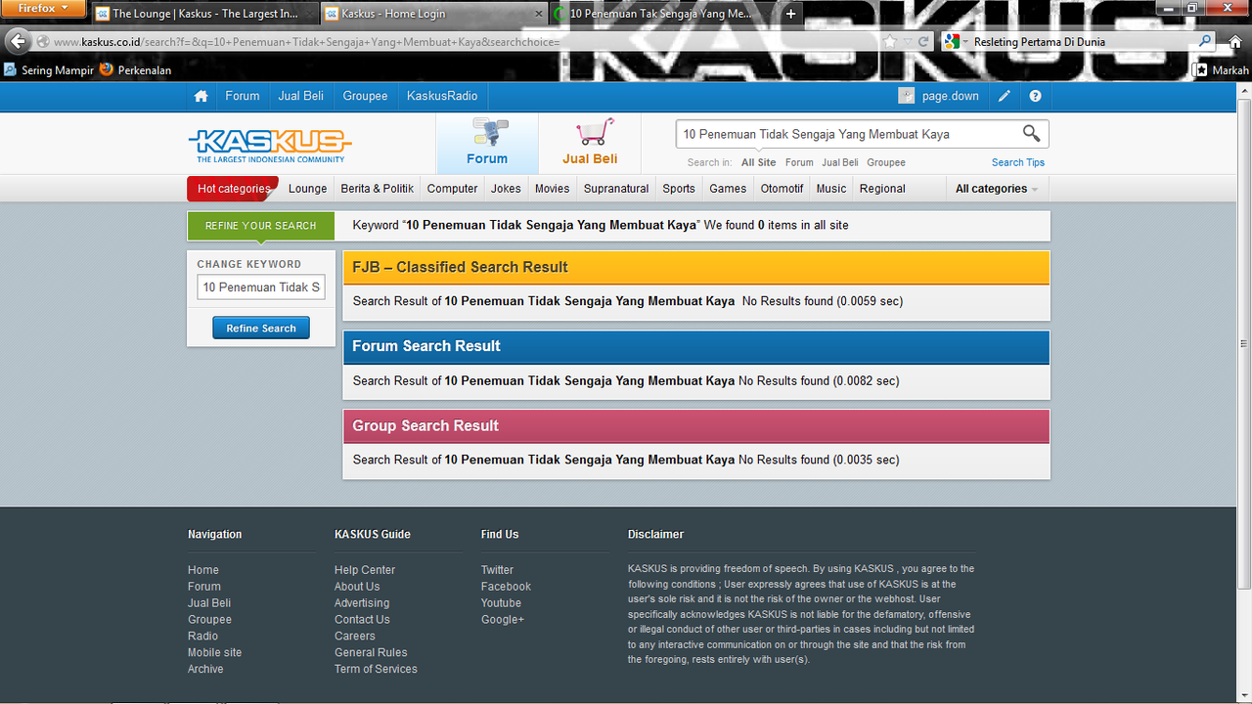Viewport: 1252px width, 704px height.
Task: Open Forum in the blue top navbar
Action: tap(243, 96)
